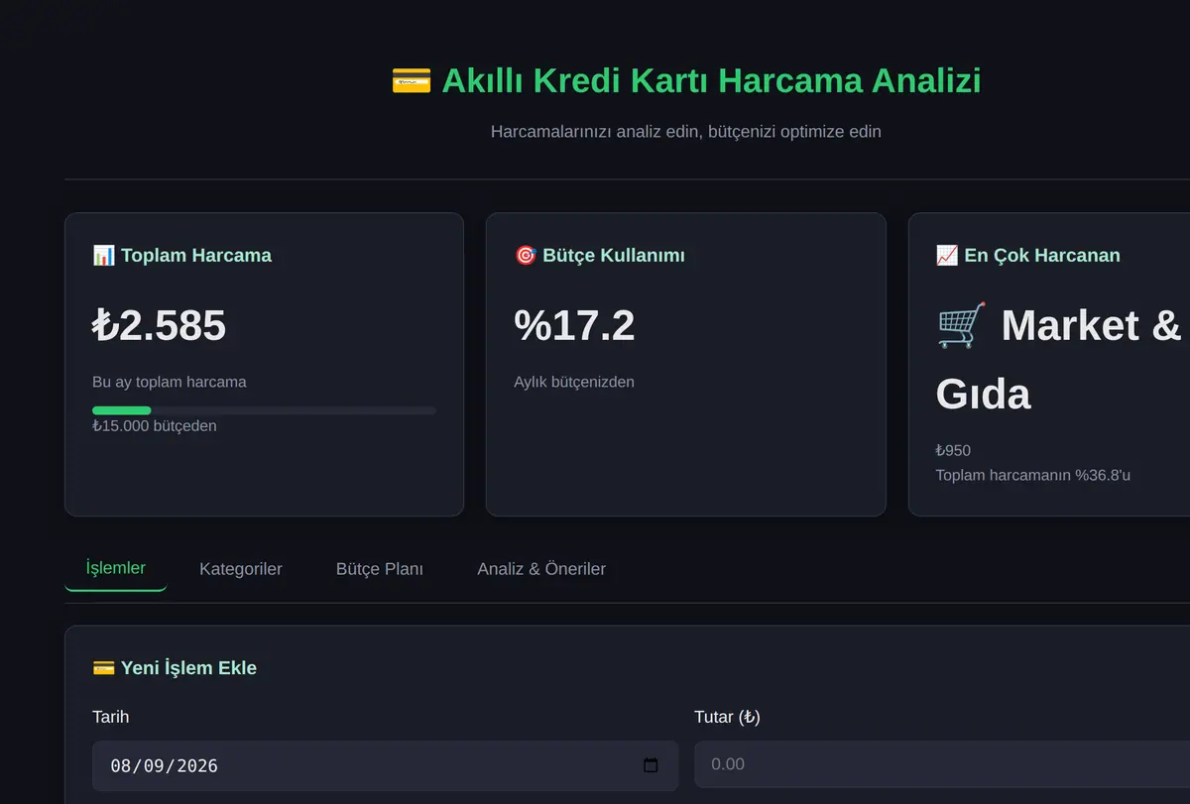Switch to the Kategoriler tab
This screenshot has height=804, width=1190.
point(241,569)
